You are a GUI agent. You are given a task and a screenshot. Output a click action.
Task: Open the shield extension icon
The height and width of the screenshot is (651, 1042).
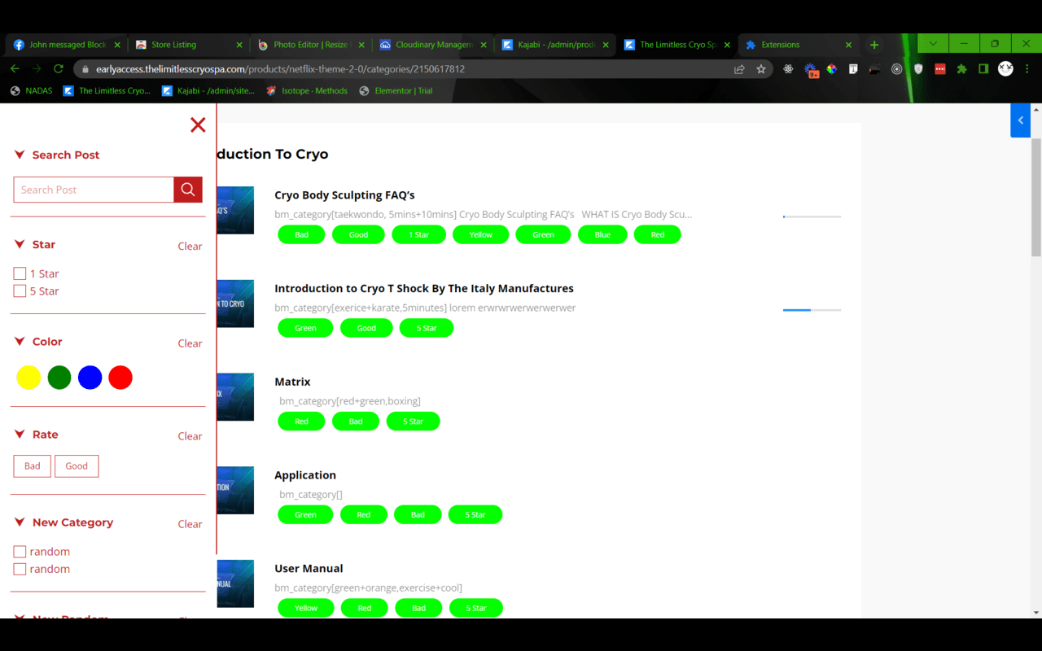[x=918, y=69]
